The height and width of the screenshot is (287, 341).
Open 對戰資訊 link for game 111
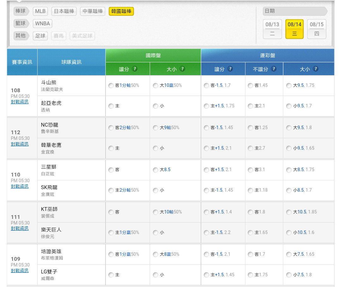pyautogui.click(x=20, y=229)
